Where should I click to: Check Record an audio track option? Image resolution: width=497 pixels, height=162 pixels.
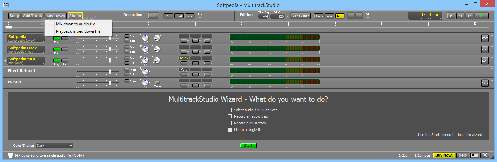(x=230, y=116)
